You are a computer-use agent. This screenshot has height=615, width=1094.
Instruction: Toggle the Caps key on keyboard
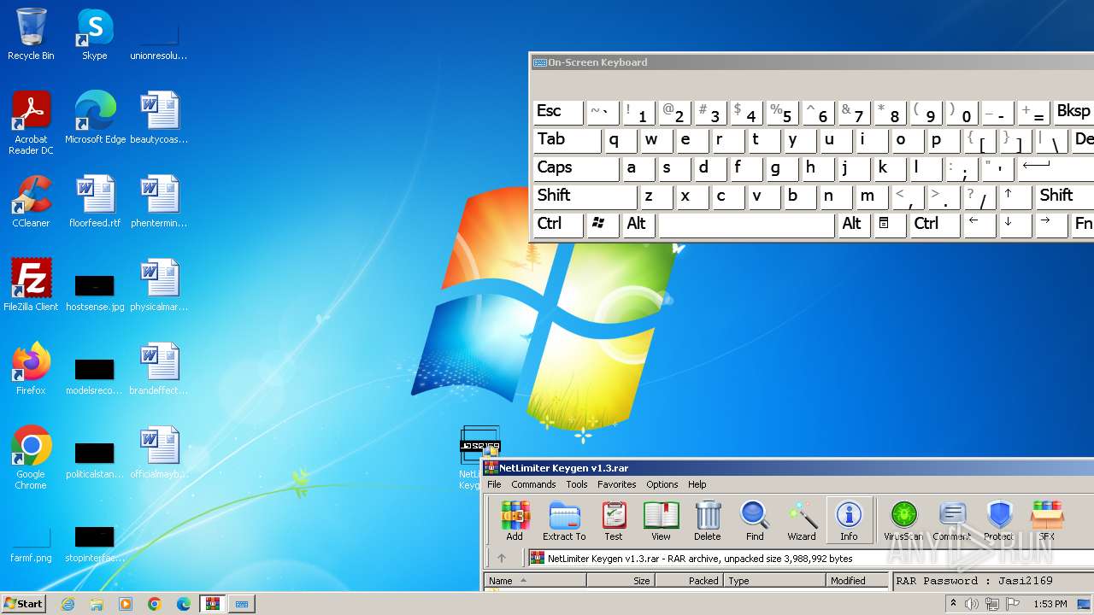coord(576,168)
